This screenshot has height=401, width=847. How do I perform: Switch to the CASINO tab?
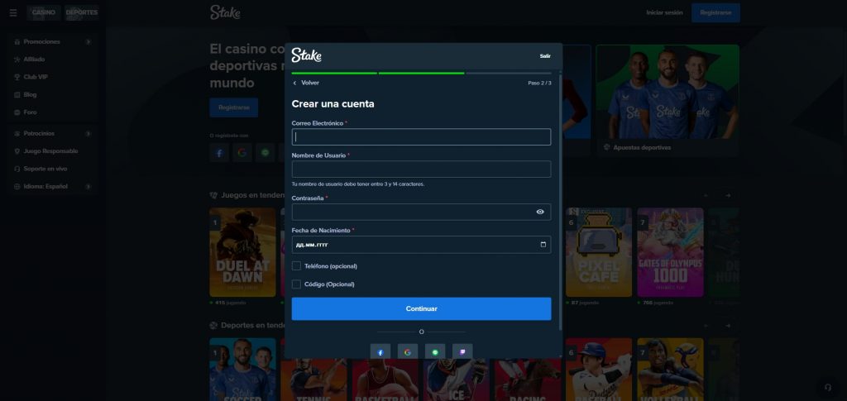point(43,13)
